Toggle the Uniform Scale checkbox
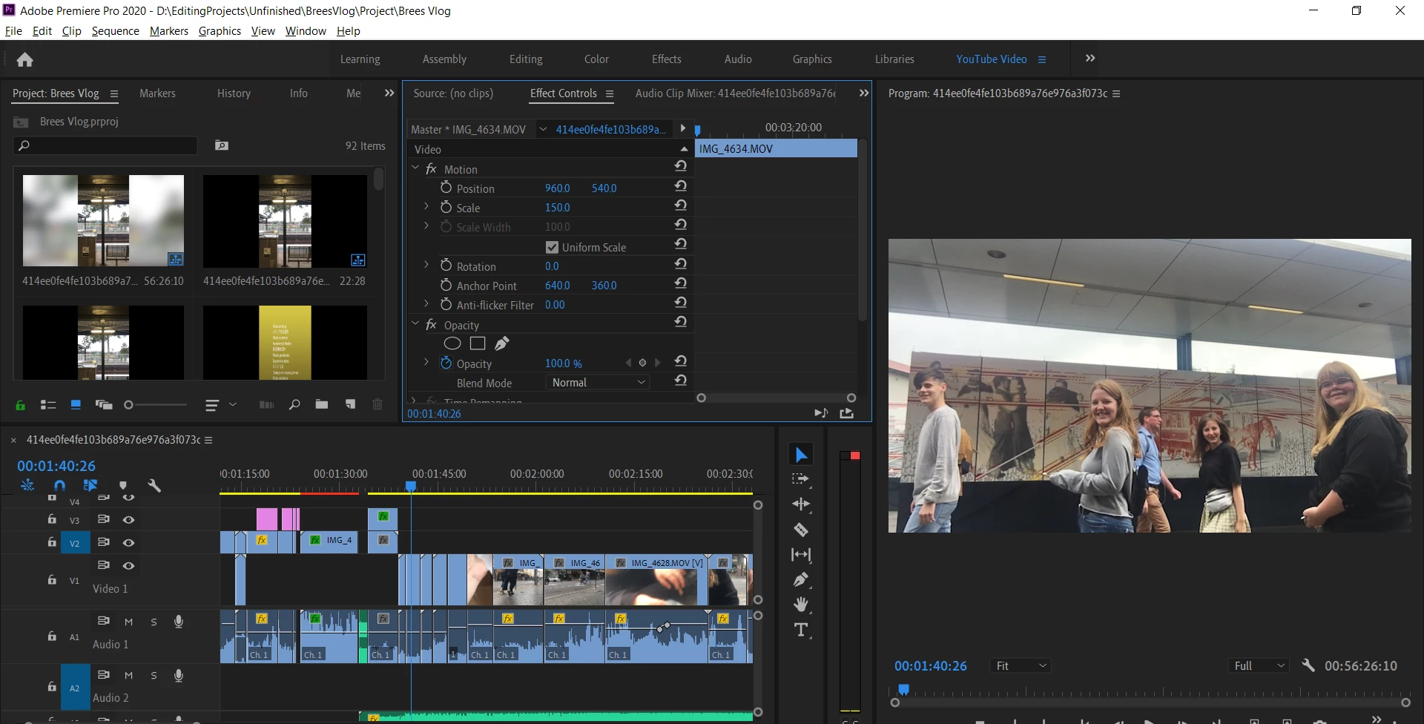Image resolution: width=1424 pixels, height=724 pixels. coord(552,247)
